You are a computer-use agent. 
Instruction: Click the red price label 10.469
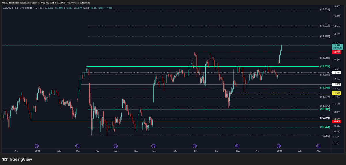(336, 121)
